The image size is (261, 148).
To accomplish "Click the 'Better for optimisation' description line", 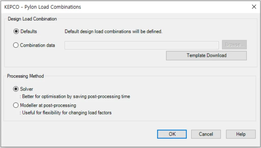I will (75, 96).
